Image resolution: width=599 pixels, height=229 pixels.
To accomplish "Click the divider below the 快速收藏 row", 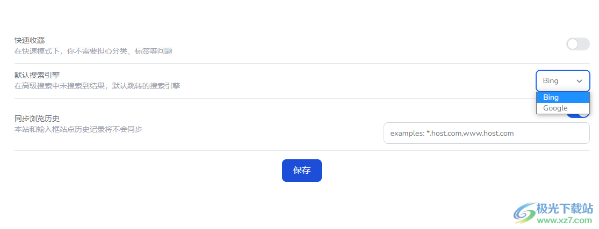I will pyautogui.click(x=269, y=63).
